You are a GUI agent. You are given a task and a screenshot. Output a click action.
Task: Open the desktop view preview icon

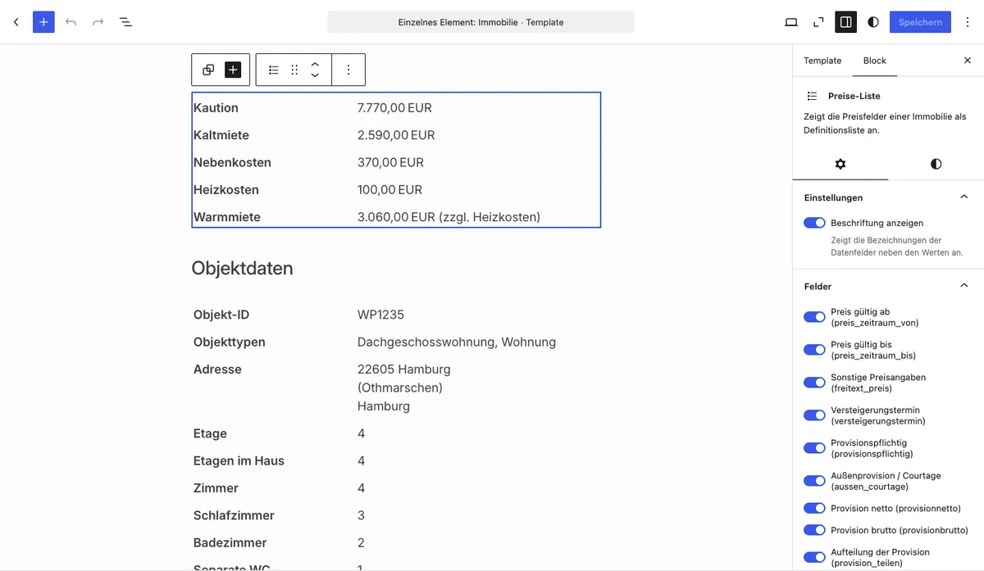tap(791, 22)
